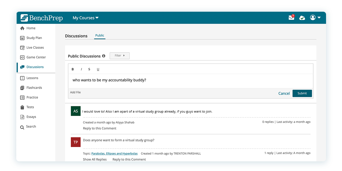Open the mail notifications icon
This screenshot has width=342, height=171.
291,17
